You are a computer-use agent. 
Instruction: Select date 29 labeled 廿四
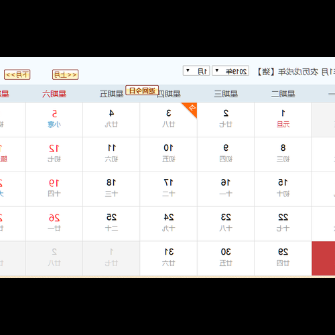pos(283,259)
